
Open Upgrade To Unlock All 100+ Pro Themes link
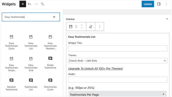point(95,69)
